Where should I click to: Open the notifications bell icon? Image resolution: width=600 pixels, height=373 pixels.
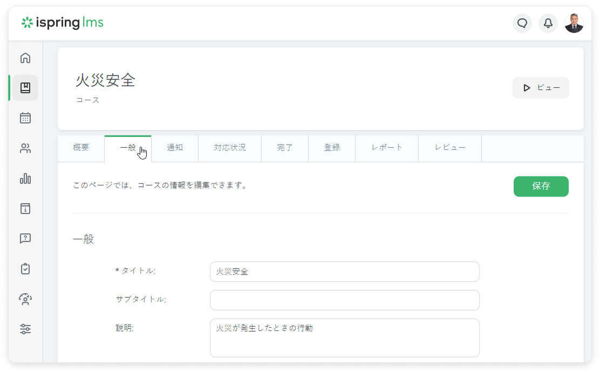click(548, 23)
